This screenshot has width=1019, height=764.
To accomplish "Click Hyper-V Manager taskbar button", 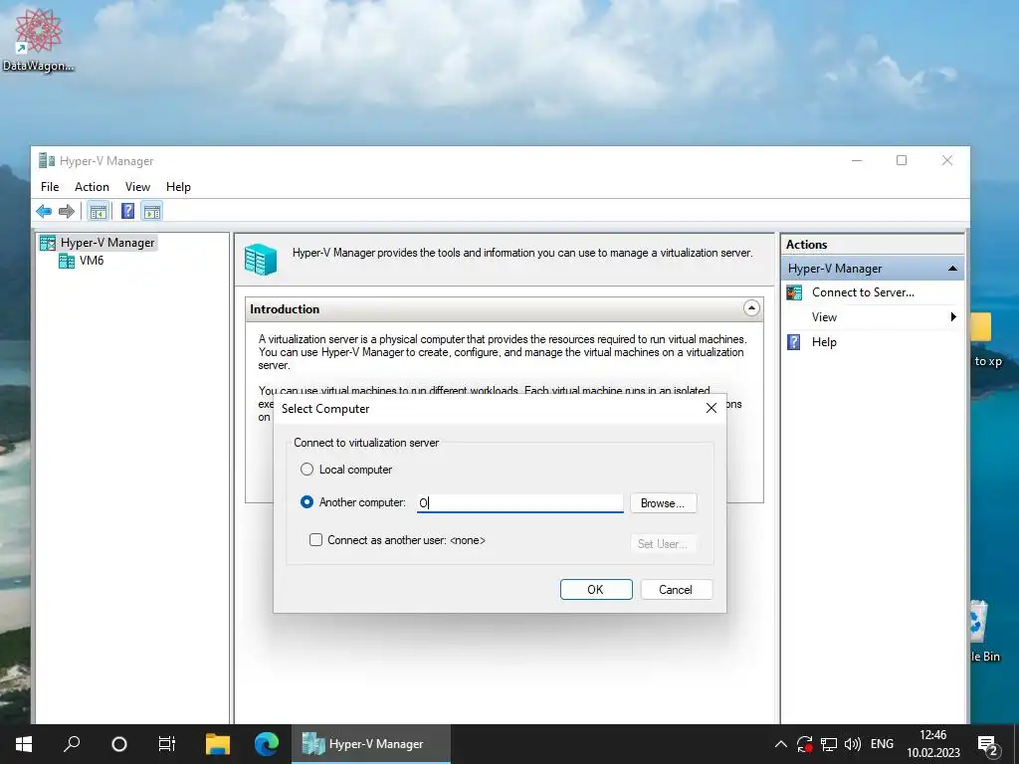I will click(x=371, y=744).
